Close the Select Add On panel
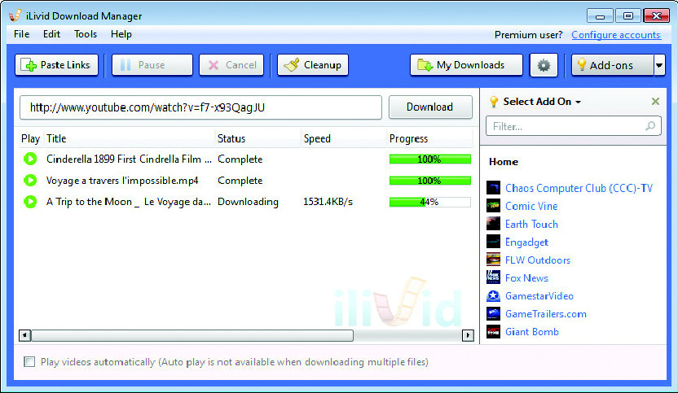The width and height of the screenshot is (678, 393). click(655, 102)
